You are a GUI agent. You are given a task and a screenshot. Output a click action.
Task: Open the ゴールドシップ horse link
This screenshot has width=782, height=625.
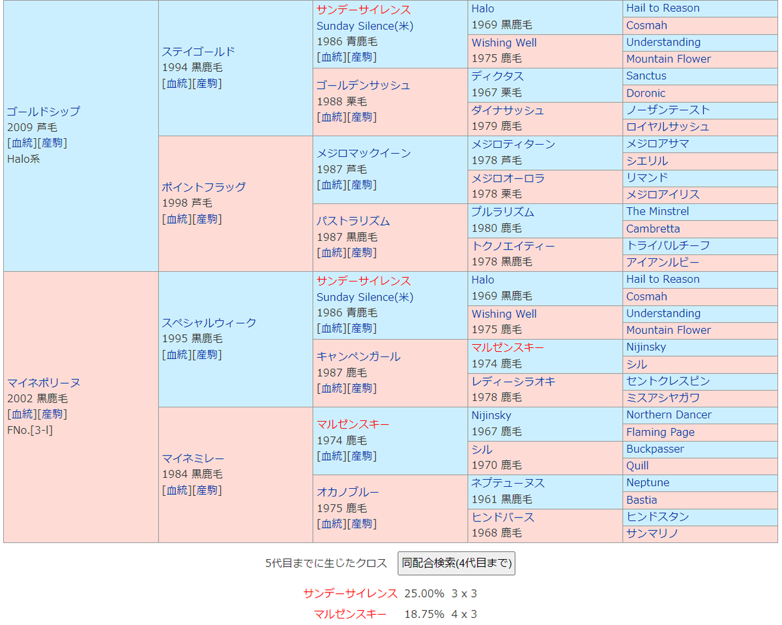pyautogui.click(x=44, y=111)
